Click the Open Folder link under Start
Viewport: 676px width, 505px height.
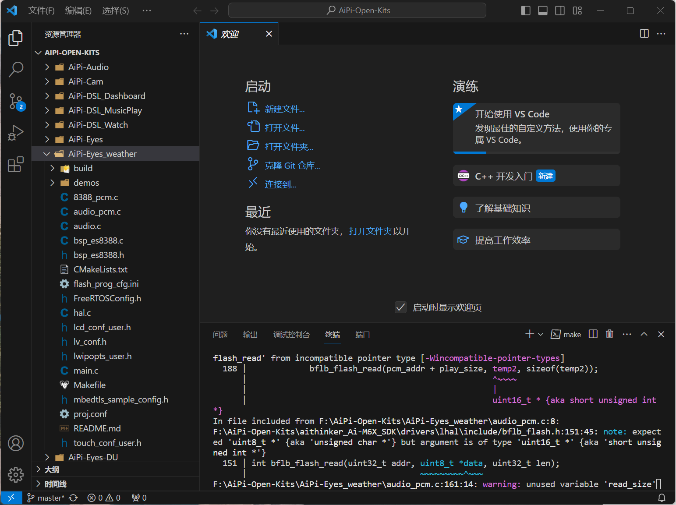(x=289, y=147)
